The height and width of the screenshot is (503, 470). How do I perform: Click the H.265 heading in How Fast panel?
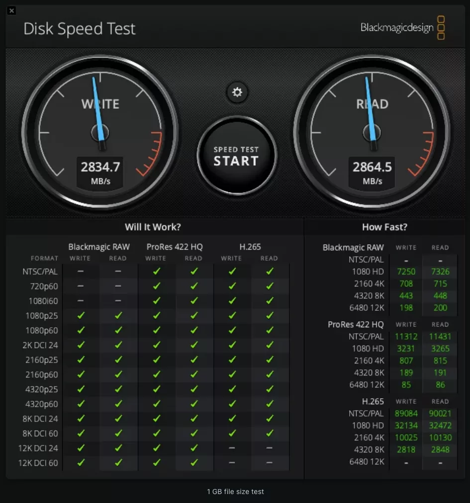pos(373,401)
